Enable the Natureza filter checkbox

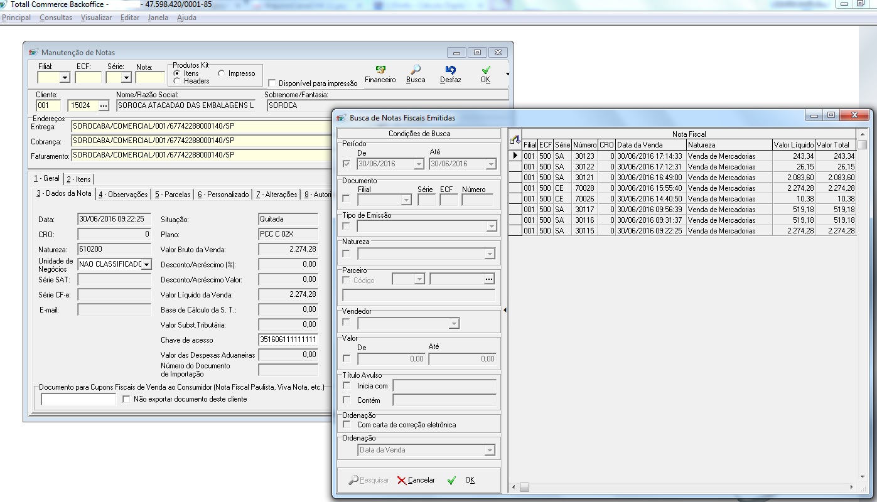point(347,254)
